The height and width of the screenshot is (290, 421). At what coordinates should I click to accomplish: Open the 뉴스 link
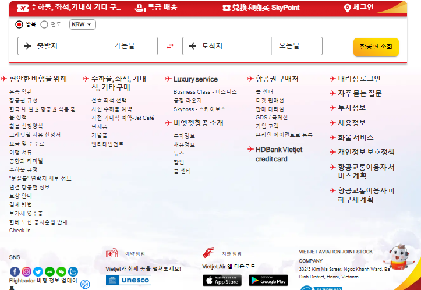tap(179, 153)
